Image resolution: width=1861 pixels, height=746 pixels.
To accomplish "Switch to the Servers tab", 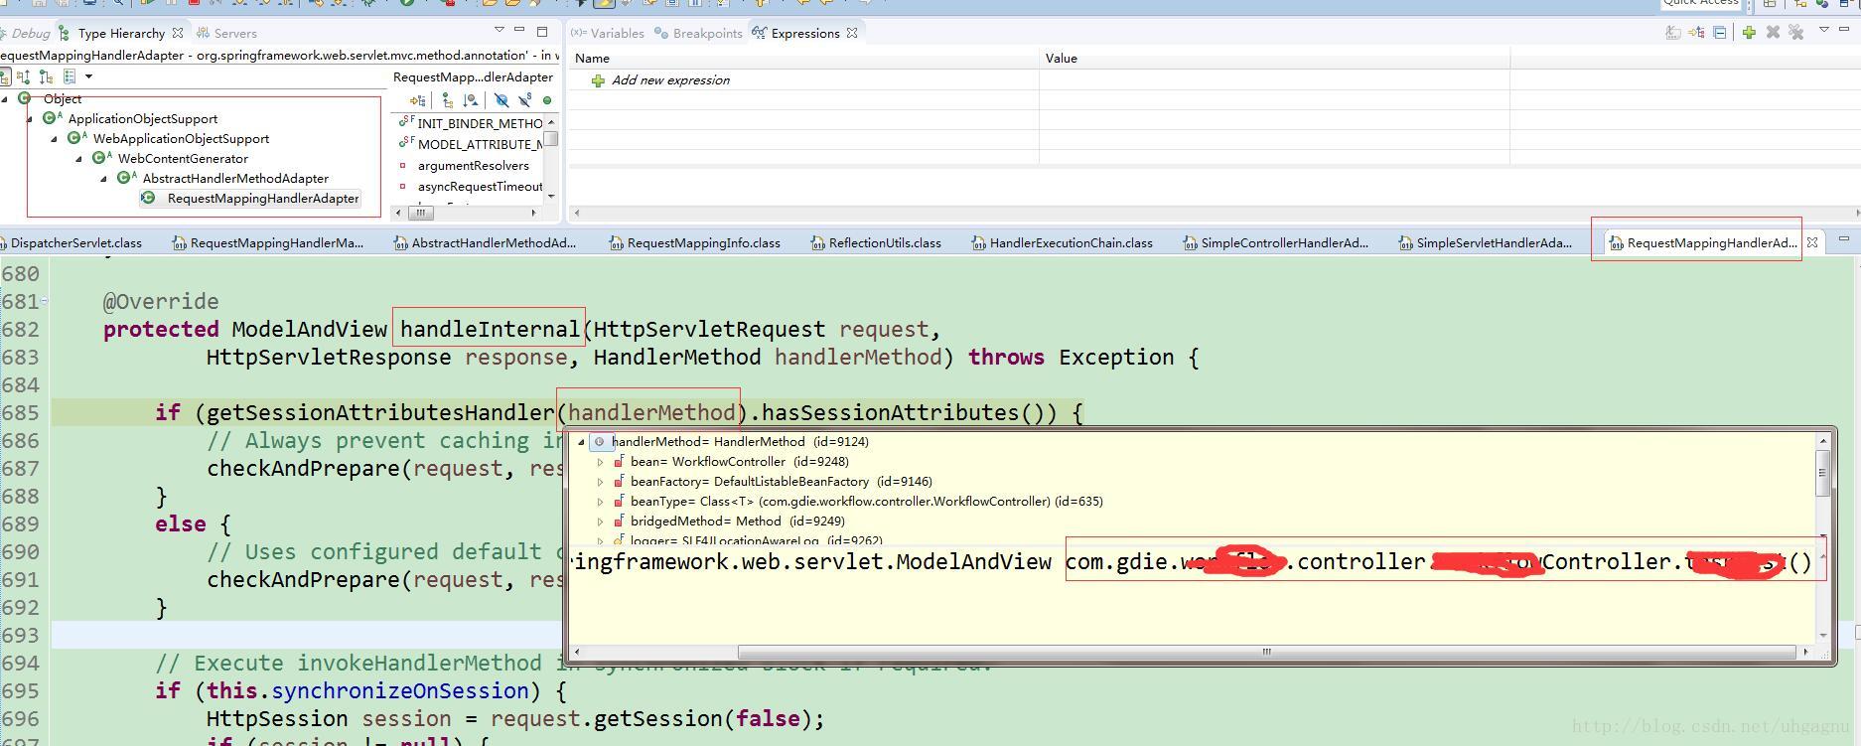I will [227, 33].
